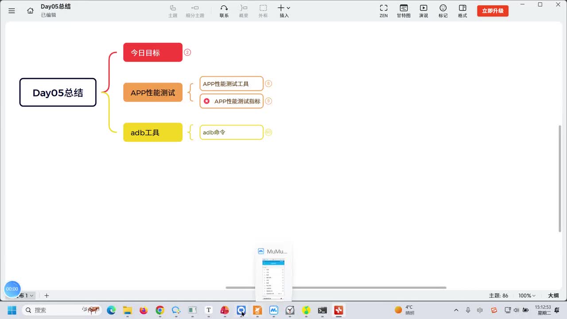Open Firefox from taskbar

(144, 310)
